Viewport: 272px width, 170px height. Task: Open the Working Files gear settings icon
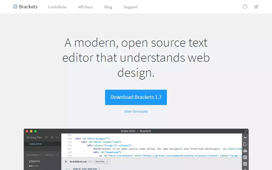(x=52, y=138)
